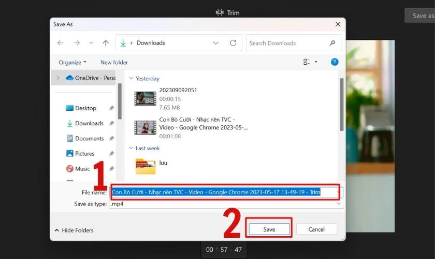Open the File name history dropdown arrow
The width and height of the screenshot is (435, 259).
[339, 192]
